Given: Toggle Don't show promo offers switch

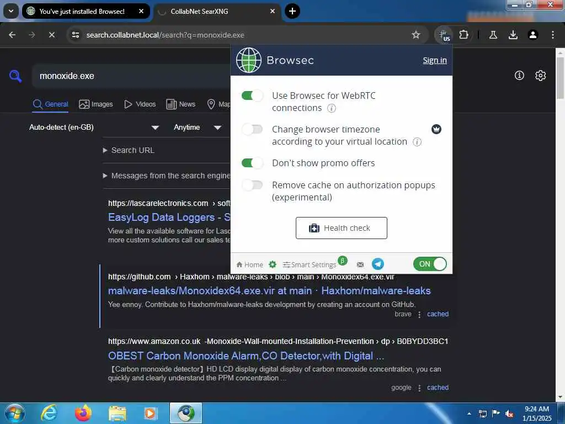Looking at the screenshot, I should (252, 163).
